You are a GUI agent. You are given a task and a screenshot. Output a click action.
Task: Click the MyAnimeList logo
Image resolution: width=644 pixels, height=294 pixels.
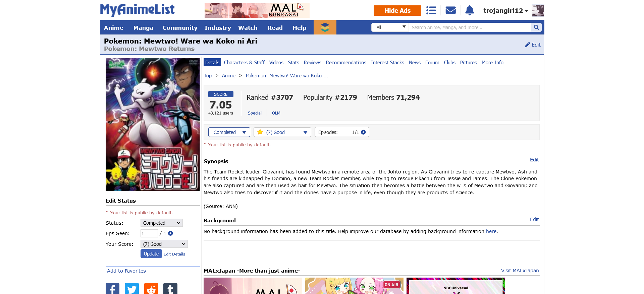click(137, 10)
